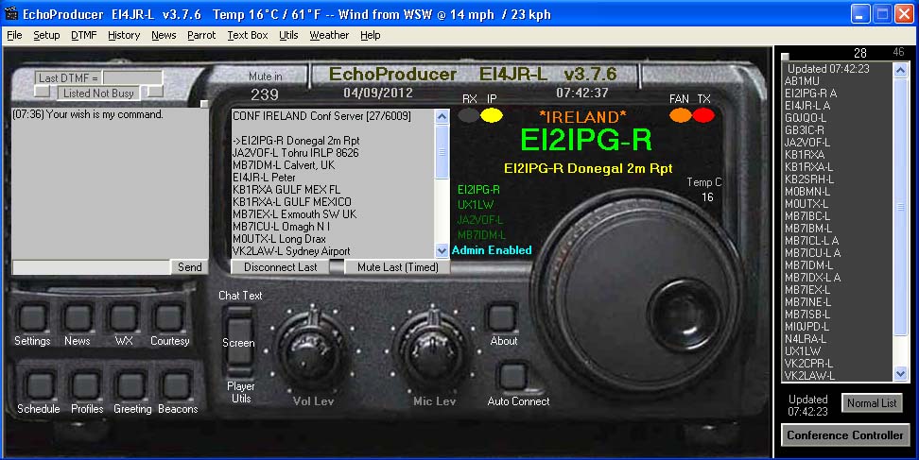This screenshot has width=919, height=460.
Task: Open the Text Box menu
Action: pyautogui.click(x=248, y=35)
